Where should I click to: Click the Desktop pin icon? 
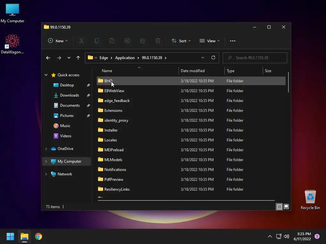[x=89, y=85]
